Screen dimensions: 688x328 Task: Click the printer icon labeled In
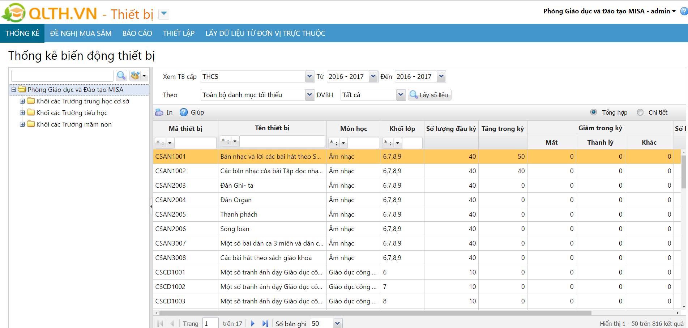pyautogui.click(x=159, y=112)
